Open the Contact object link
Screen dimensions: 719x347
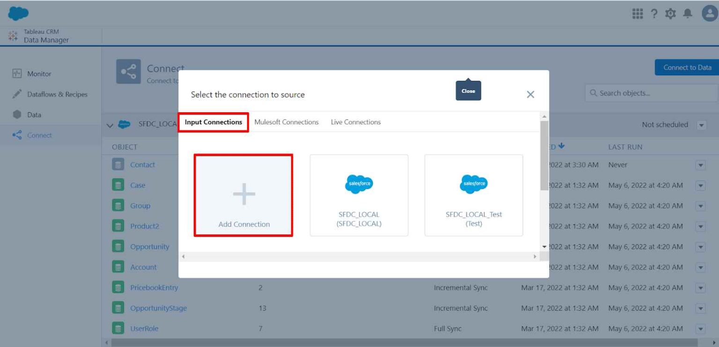click(142, 165)
